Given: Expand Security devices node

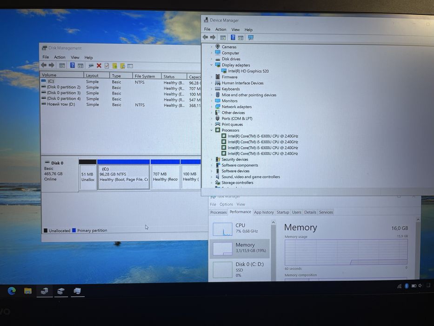Looking at the screenshot, I should 211,159.
